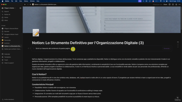Open page updates clock icon
This screenshot has width=182, height=102.
pos(173,5)
